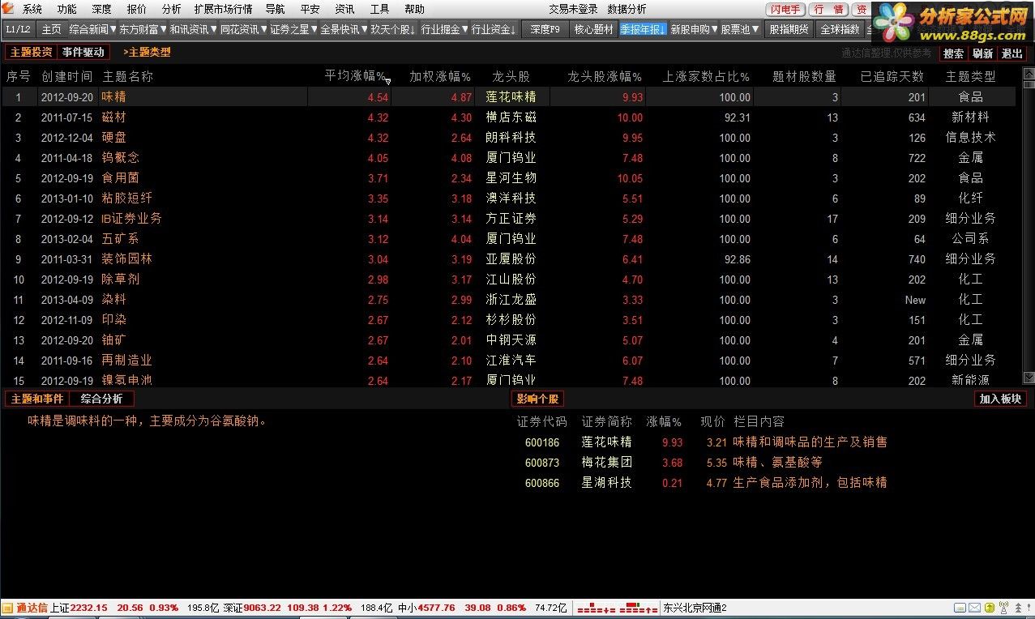1035x619 pixels.
Task: Click the 交易未登录 label in the title bar
Action: point(573,9)
